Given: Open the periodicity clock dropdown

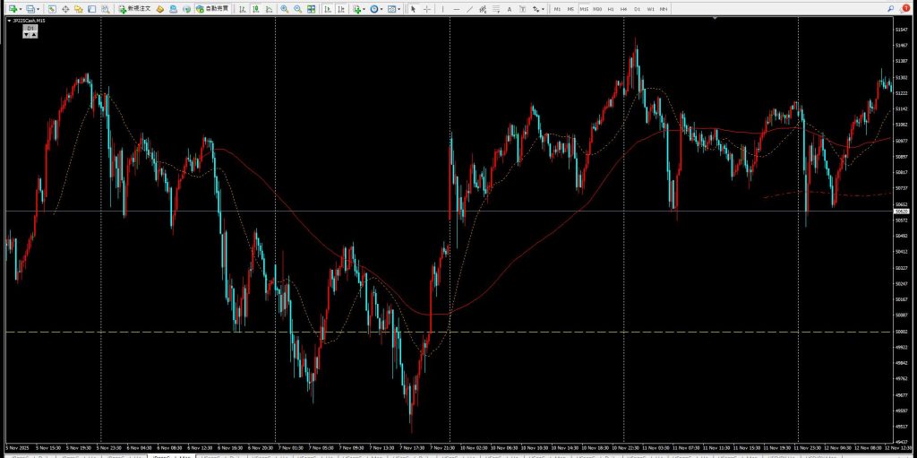Looking at the screenshot, I should coord(376,9).
